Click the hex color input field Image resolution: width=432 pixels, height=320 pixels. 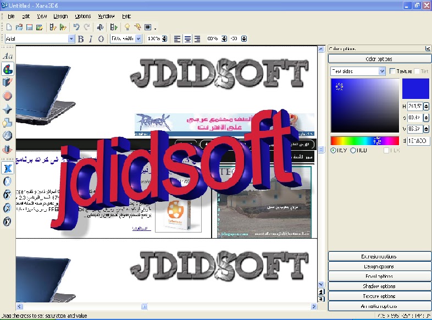pyautogui.click(x=418, y=141)
